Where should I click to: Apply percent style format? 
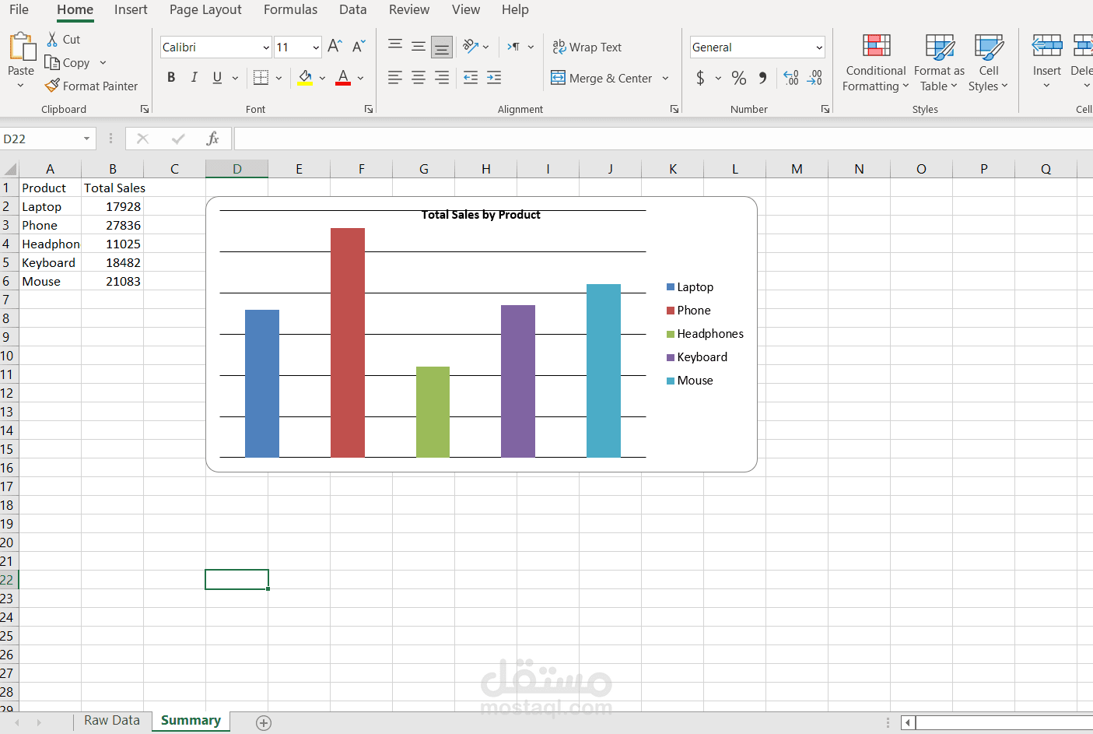(739, 77)
